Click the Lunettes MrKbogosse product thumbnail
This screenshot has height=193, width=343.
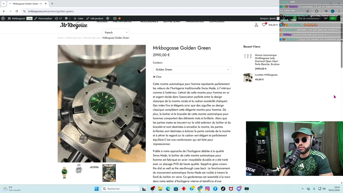[x=248, y=78]
